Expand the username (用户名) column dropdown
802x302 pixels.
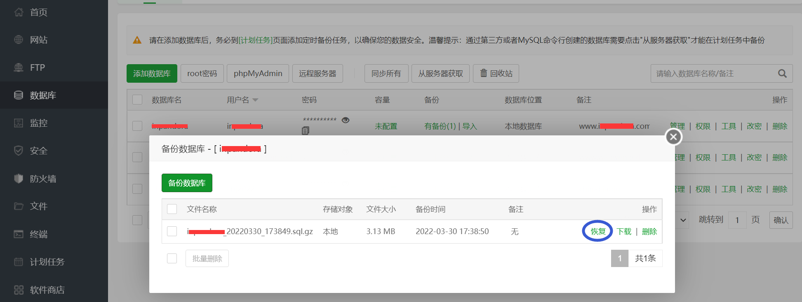tap(255, 100)
